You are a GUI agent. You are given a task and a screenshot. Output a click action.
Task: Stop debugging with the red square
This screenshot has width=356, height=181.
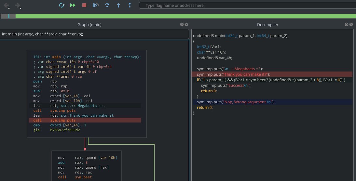[x=84, y=5]
